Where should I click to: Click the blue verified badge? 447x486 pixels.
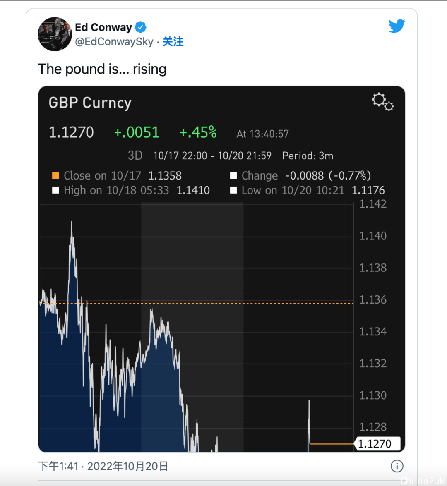point(141,27)
